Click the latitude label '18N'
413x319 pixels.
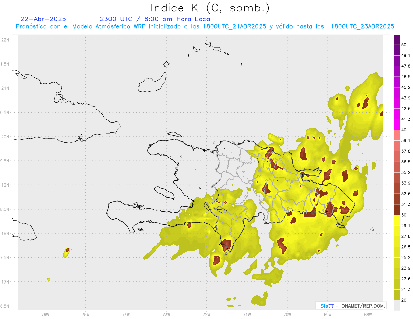pyautogui.click(x=6, y=234)
